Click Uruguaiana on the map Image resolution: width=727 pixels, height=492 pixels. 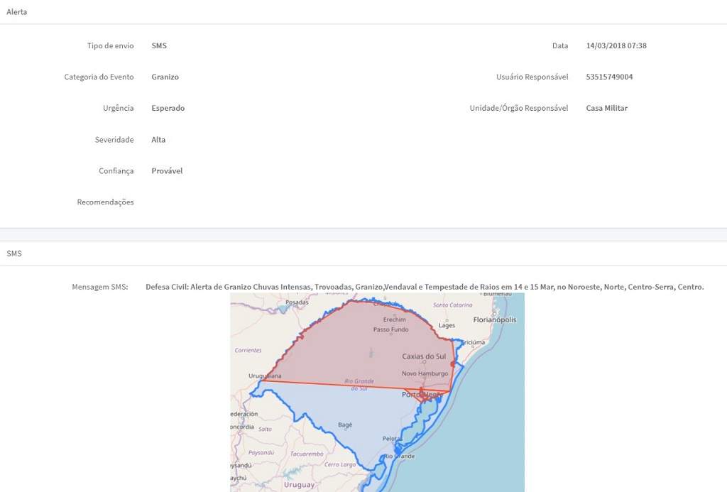[265, 376]
